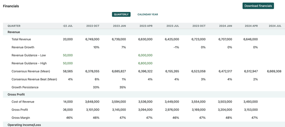This screenshot has height=127, width=285.
Task: Click the 6,669,308 consensus value for 2024 JUL
Action: 274,71
